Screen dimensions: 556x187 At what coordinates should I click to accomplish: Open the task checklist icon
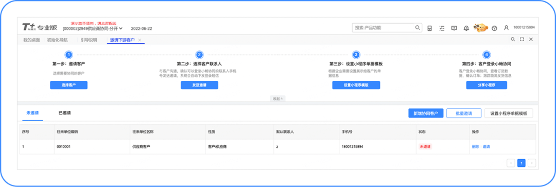442,28
